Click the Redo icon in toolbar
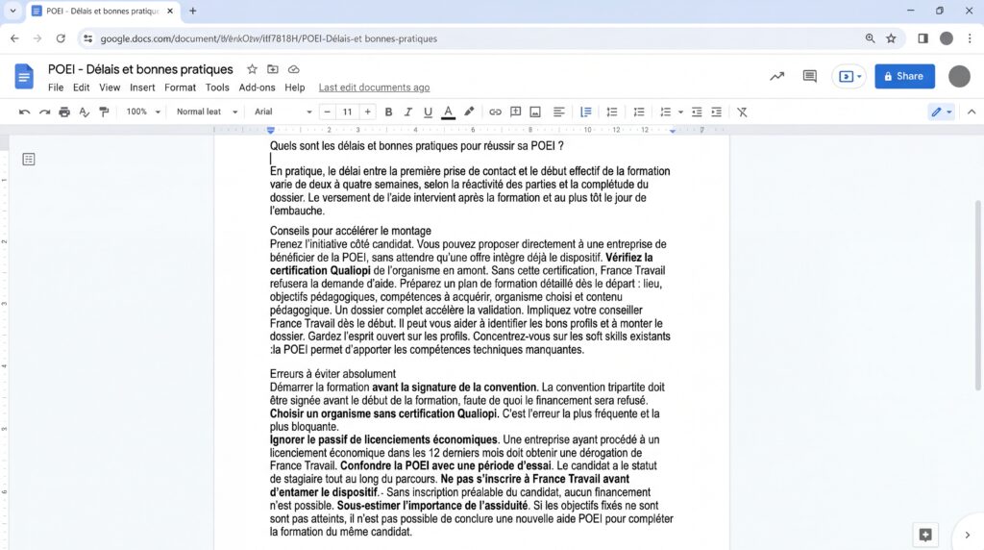Screen dimensions: 984x550 [x=44, y=112]
